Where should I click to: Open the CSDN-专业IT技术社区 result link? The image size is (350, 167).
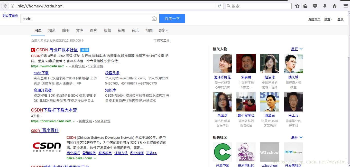coord(57,50)
